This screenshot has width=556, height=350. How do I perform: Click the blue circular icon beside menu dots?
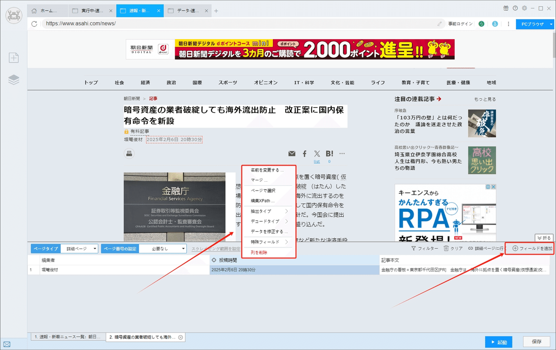(495, 24)
